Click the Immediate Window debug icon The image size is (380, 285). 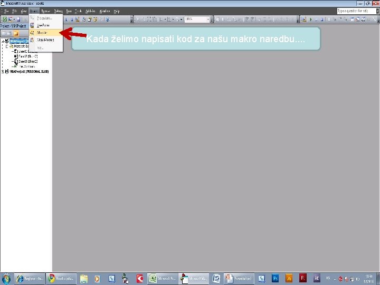357,19
